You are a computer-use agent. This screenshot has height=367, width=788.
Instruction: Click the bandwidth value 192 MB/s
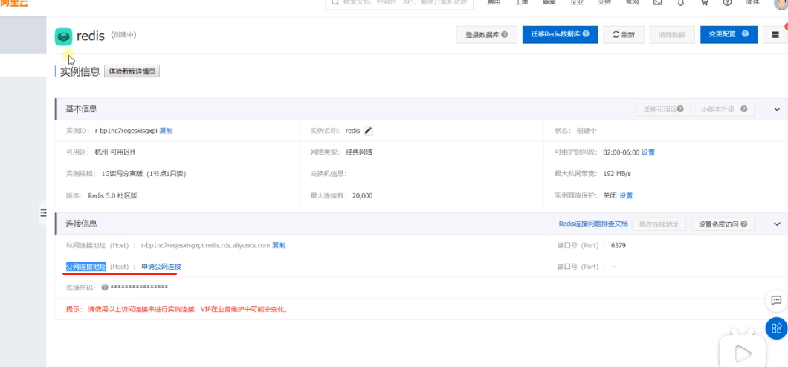616,174
